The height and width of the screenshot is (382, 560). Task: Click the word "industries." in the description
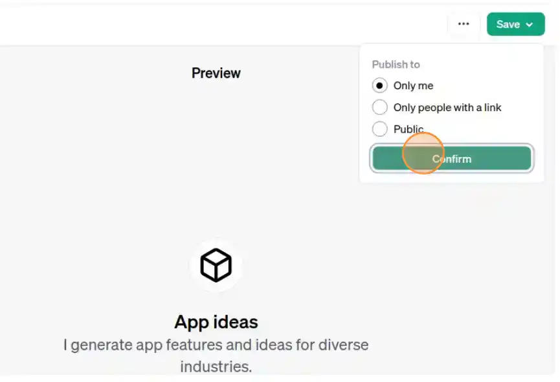pyautogui.click(x=216, y=366)
